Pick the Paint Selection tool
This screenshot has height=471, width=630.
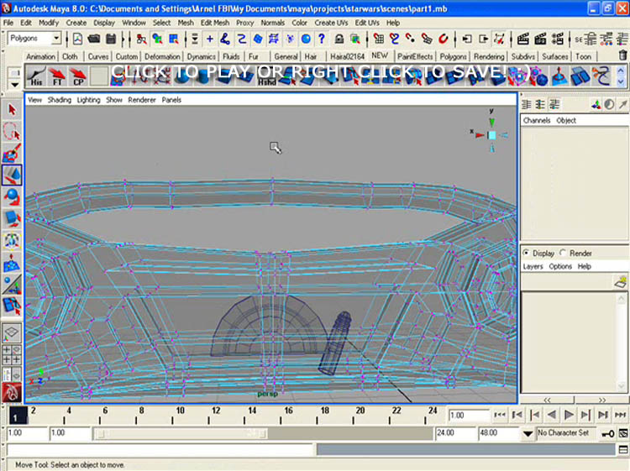pyautogui.click(x=13, y=154)
